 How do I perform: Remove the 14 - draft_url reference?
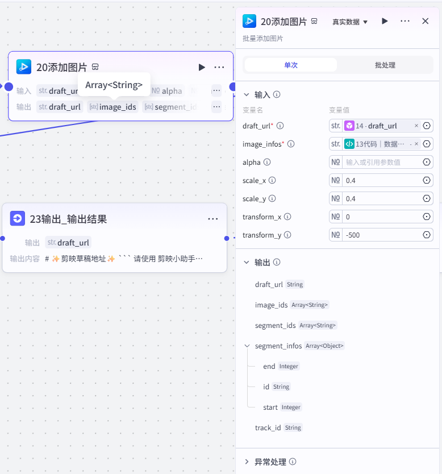pos(416,126)
